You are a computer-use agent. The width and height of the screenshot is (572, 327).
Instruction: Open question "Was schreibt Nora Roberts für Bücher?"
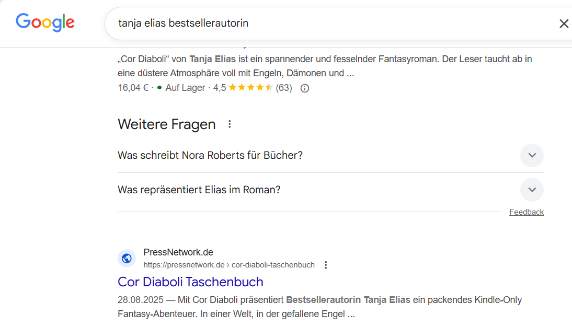point(210,156)
